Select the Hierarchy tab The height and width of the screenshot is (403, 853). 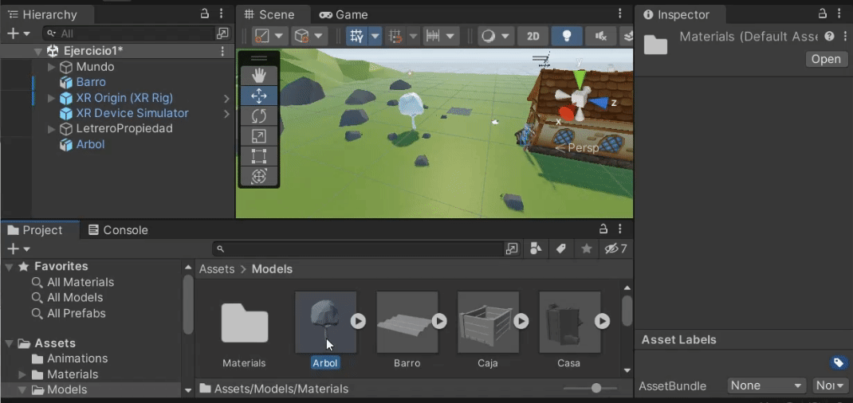point(42,14)
